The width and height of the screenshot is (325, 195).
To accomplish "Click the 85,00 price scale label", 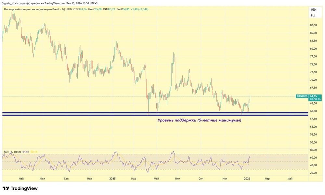I will click(313, 33).
